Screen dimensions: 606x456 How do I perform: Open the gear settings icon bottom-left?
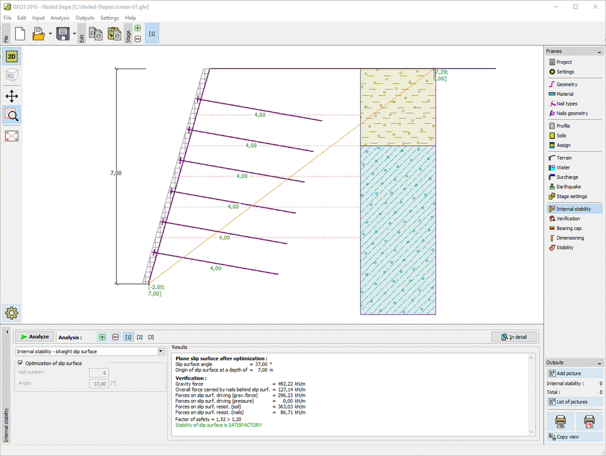[11, 312]
